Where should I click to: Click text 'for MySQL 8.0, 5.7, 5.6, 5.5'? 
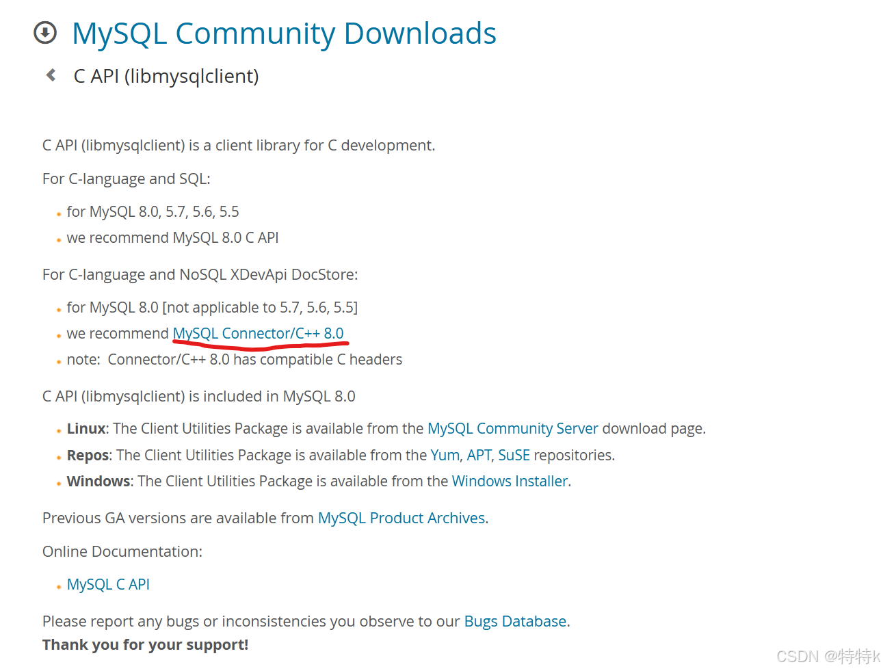pyautogui.click(x=153, y=211)
